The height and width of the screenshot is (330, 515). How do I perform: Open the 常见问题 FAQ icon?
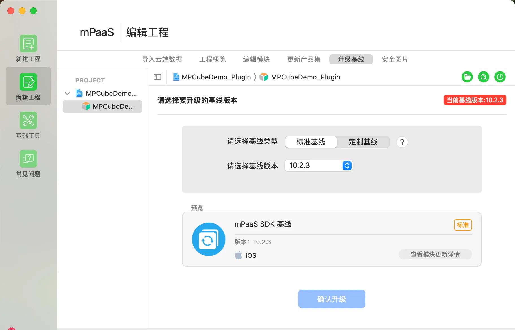[28, 159]
